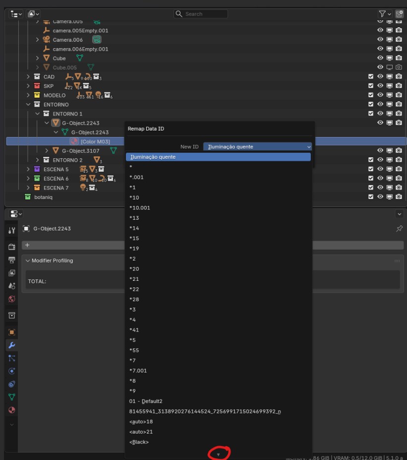Click the New ID dropdown field
This screenshot has width=407, height=460.
(258, 147)
